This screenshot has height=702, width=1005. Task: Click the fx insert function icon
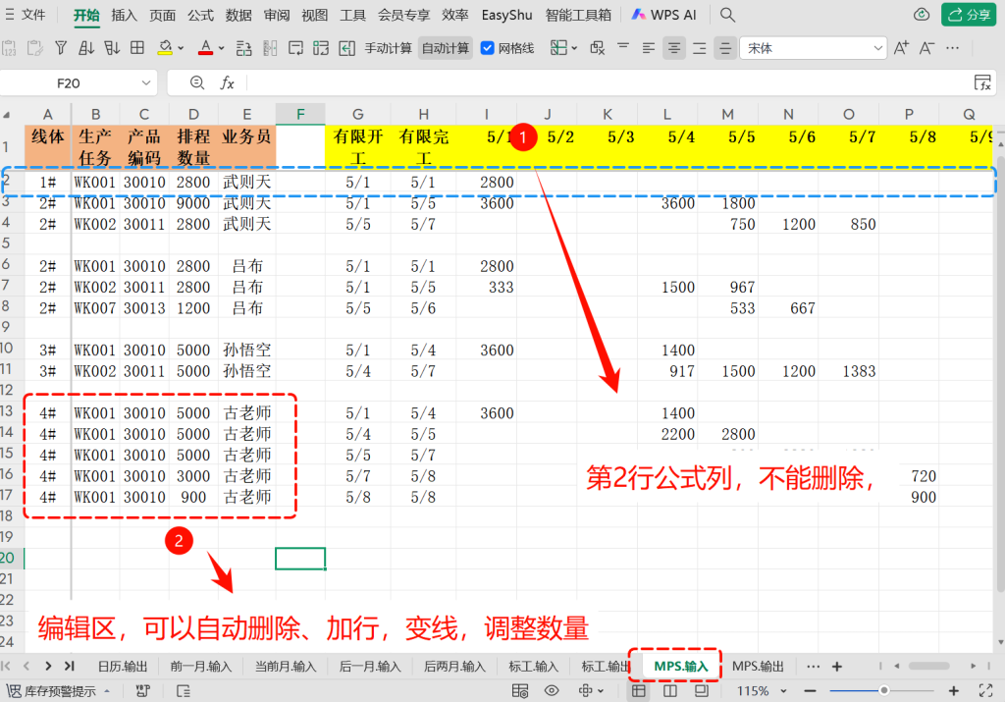(x=227, y=82)
